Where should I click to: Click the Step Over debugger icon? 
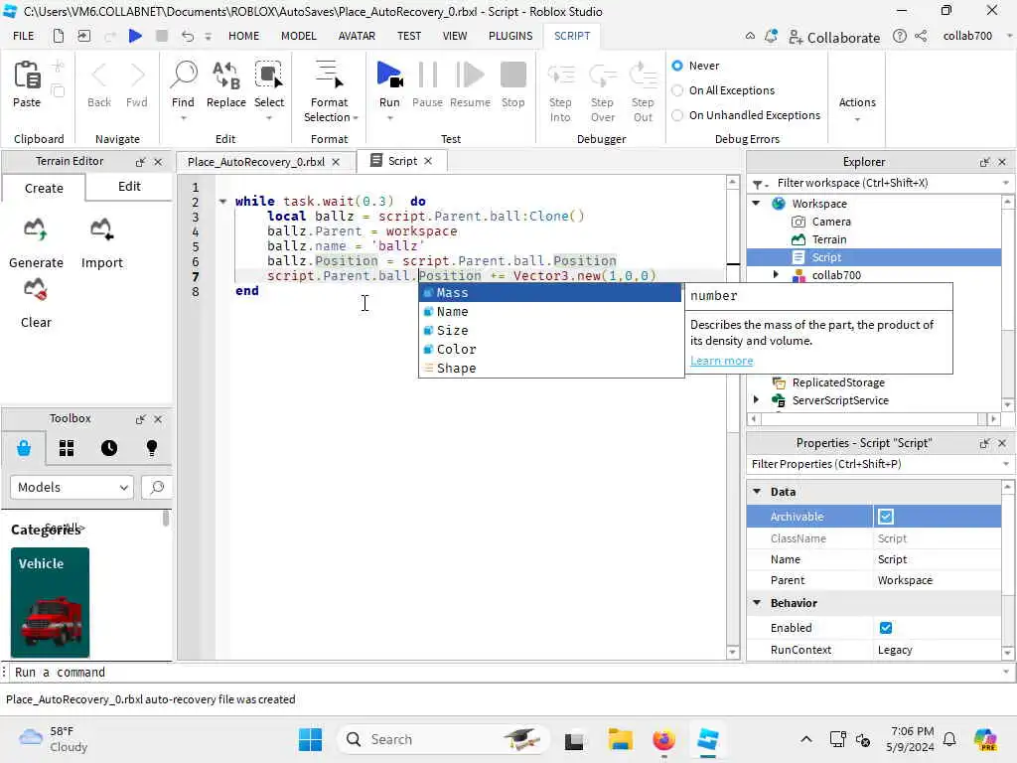[603, 76]
